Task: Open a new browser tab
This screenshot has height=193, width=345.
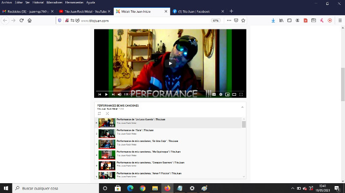Action: point(231,11)
